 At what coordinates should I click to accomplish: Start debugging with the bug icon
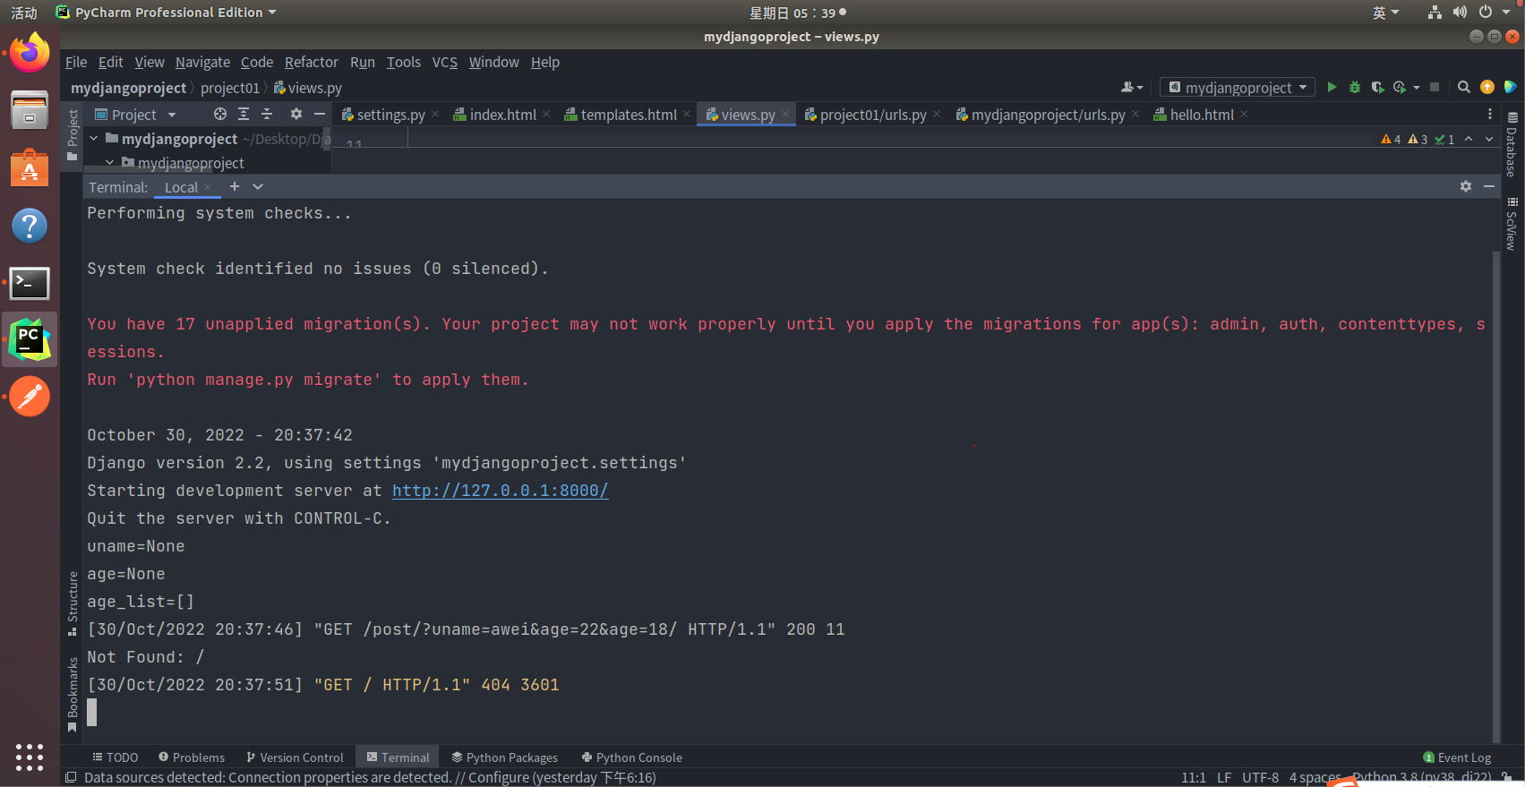tap(1355, 87)
